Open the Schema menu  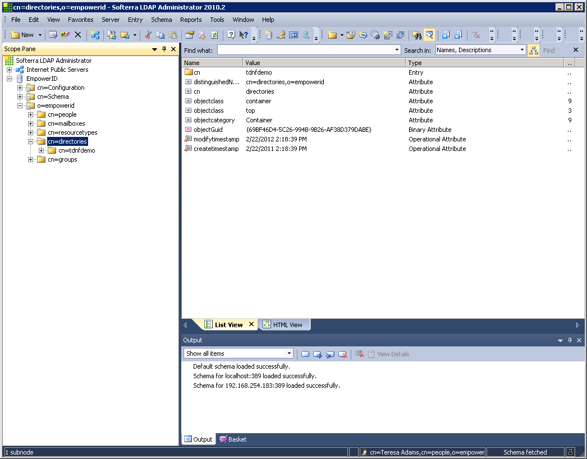click(x=162, y=20)
